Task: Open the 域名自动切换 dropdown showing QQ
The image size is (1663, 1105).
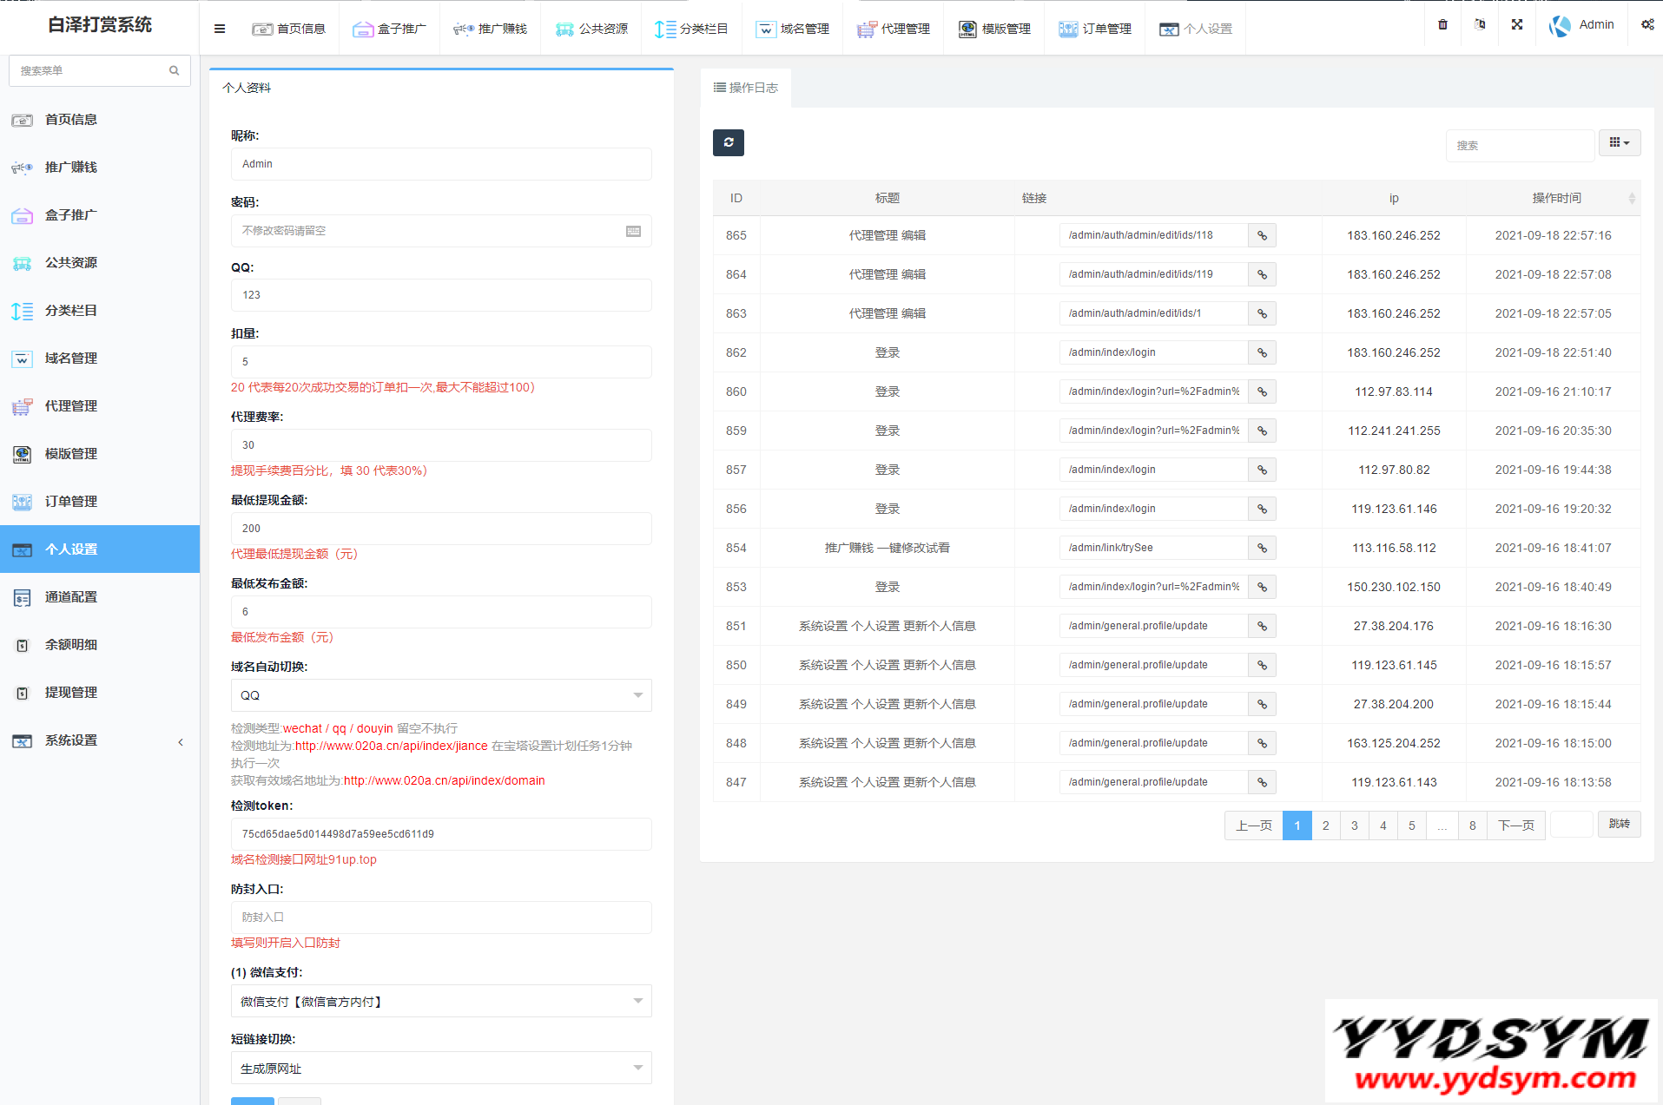Action: [x=441, y=695]
